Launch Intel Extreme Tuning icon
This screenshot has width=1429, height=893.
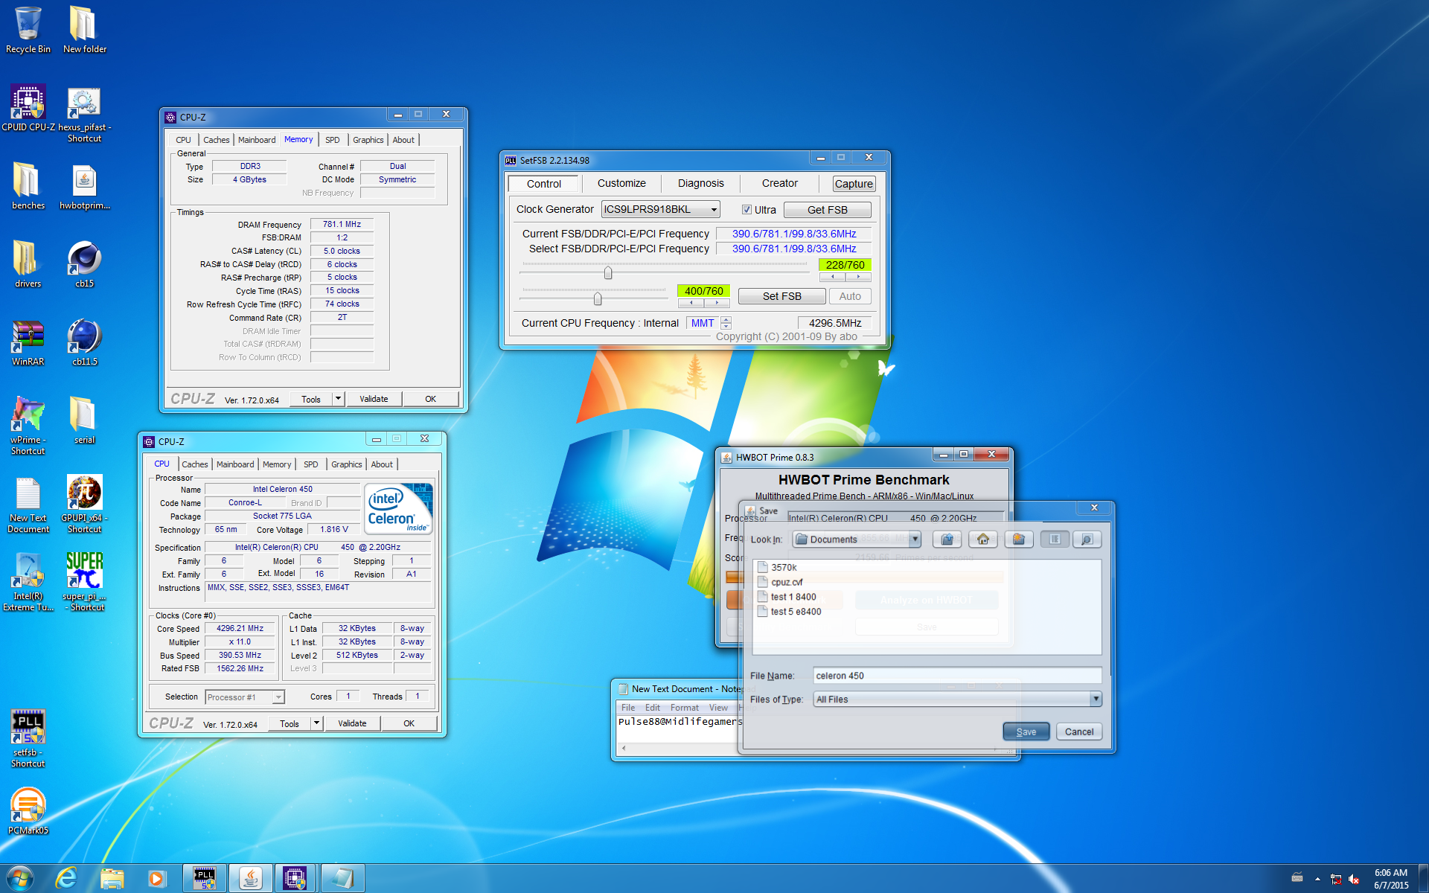coord(28,582)
